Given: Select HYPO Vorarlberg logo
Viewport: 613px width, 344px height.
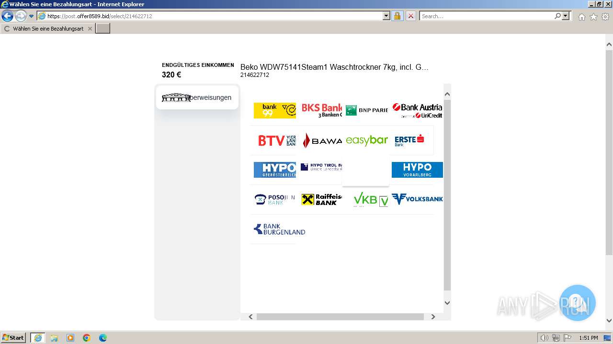Looking at the screenshot, I should (x=417, y=170).
